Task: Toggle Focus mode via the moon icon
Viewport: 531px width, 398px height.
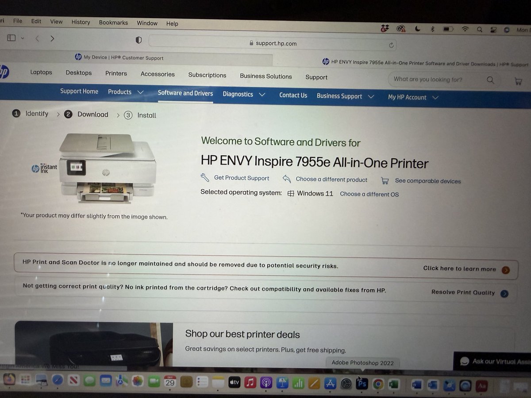Action: click(x=417, y=28)
